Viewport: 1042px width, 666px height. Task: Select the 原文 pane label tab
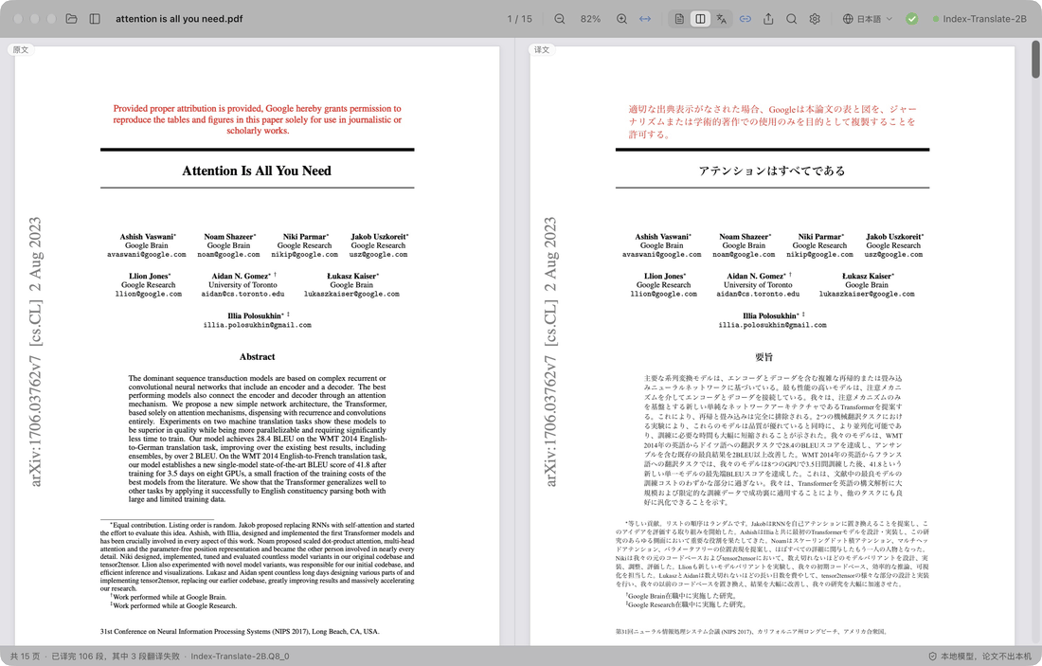click(21, 50)
